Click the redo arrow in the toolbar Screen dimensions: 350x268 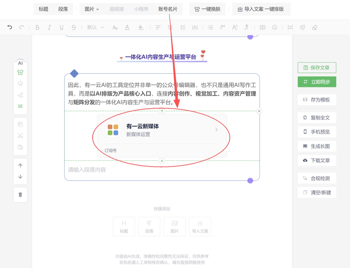tap(22, 27)
